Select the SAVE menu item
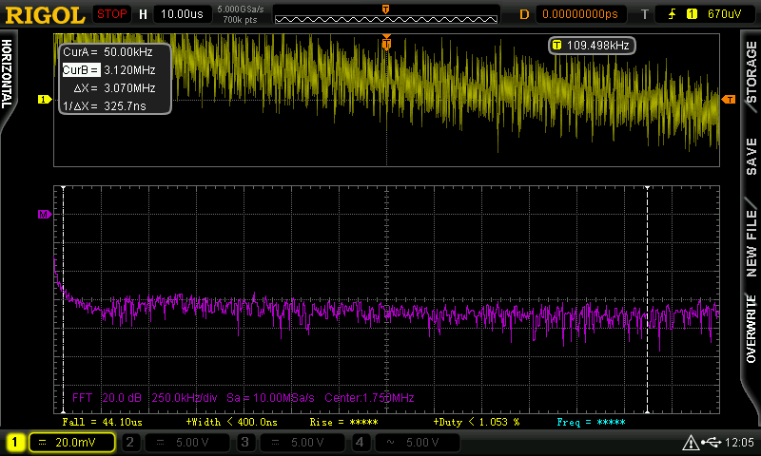The width and height of the screenshot is (761, 456). click(x=751, y=156)
